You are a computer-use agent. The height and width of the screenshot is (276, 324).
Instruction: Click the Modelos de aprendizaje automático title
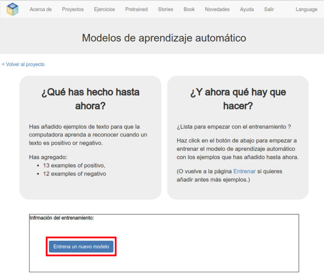164,38
